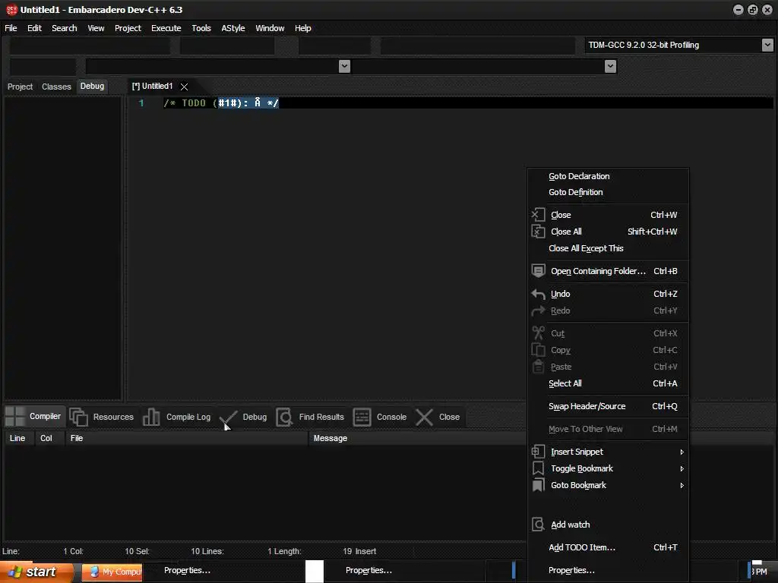
Task: Click the Open Containing Folder icon
Action: click(x=538, y=271)
